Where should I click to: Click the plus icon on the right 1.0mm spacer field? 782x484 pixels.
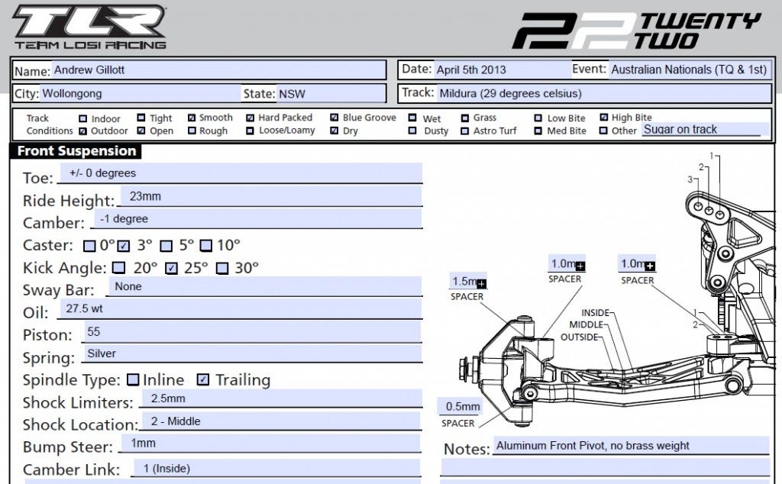(650, 266)
